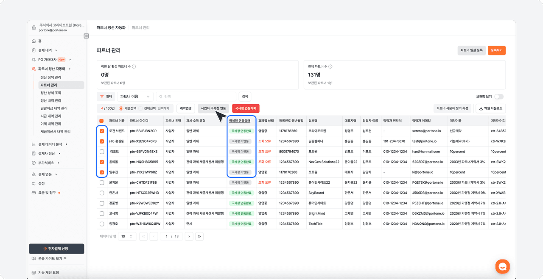The image size is (543, 279).
Task: Jump to the last page double-arrow
Action: tap(199, 236)
